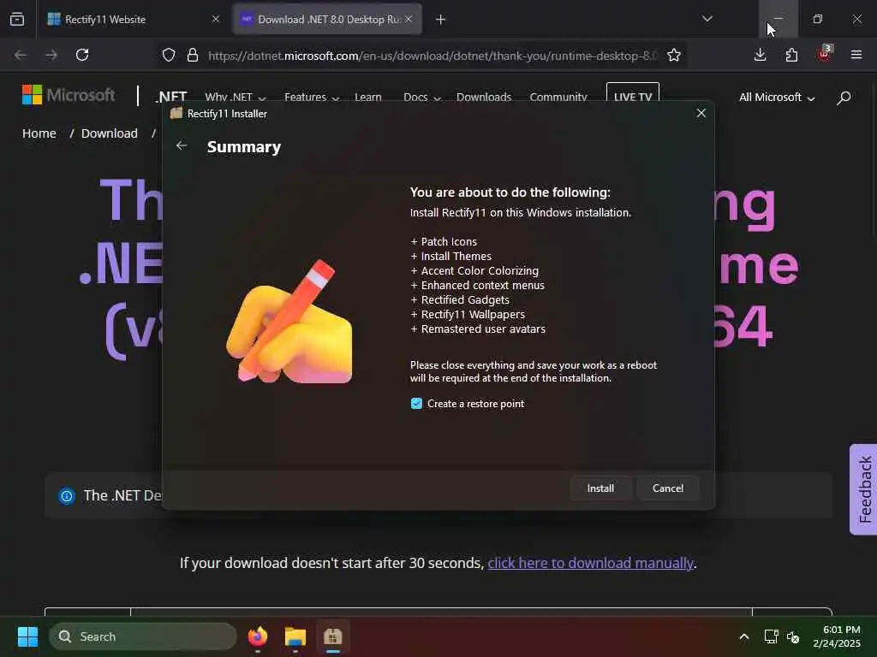Go forward in Firefox navigation
This screenshot has height=657, width=877.
51,55
